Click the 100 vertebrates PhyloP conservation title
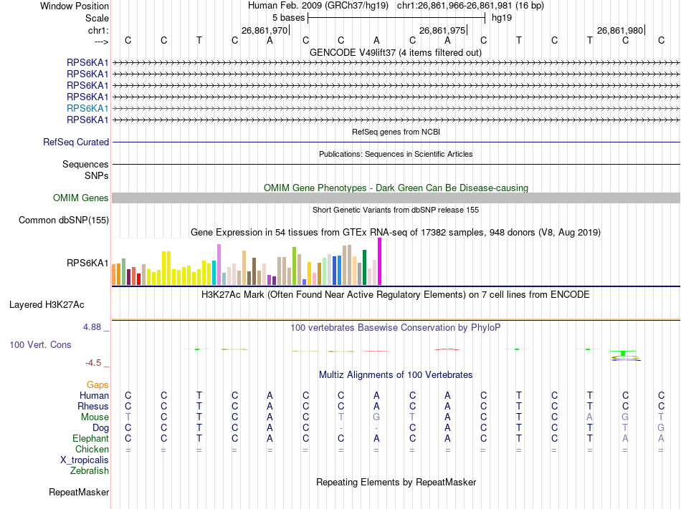Viewport: 681px width, 509px height. (x=396, y=328)
